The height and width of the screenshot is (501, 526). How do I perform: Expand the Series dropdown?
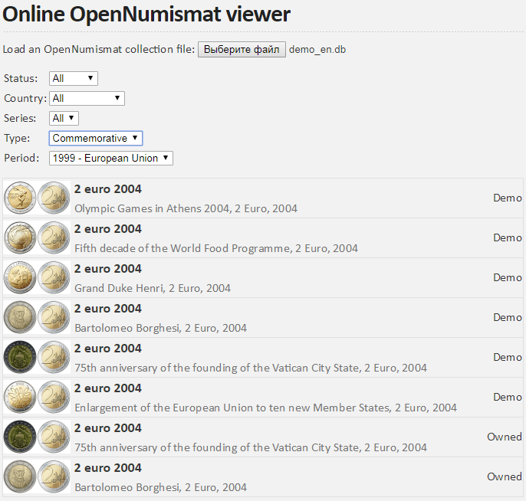tap(64, 118)
